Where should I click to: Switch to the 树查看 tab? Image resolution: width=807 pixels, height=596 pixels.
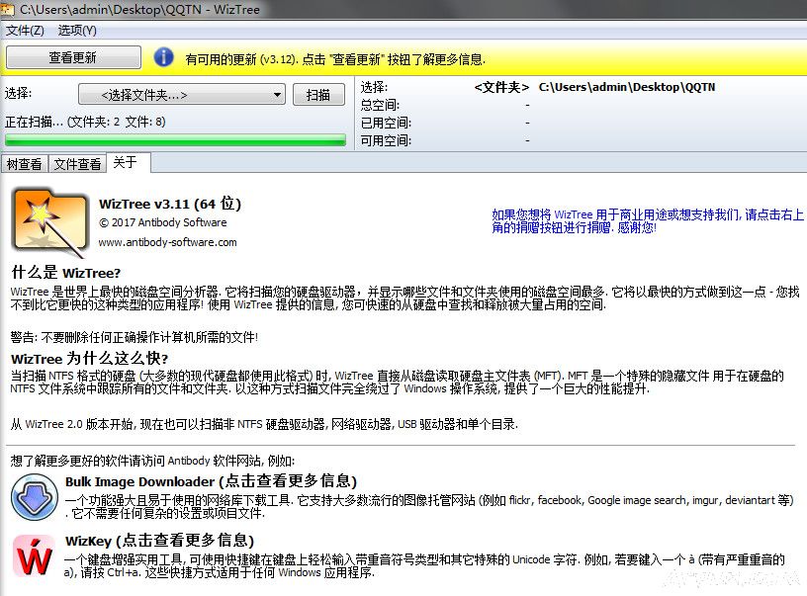(24, 164)
